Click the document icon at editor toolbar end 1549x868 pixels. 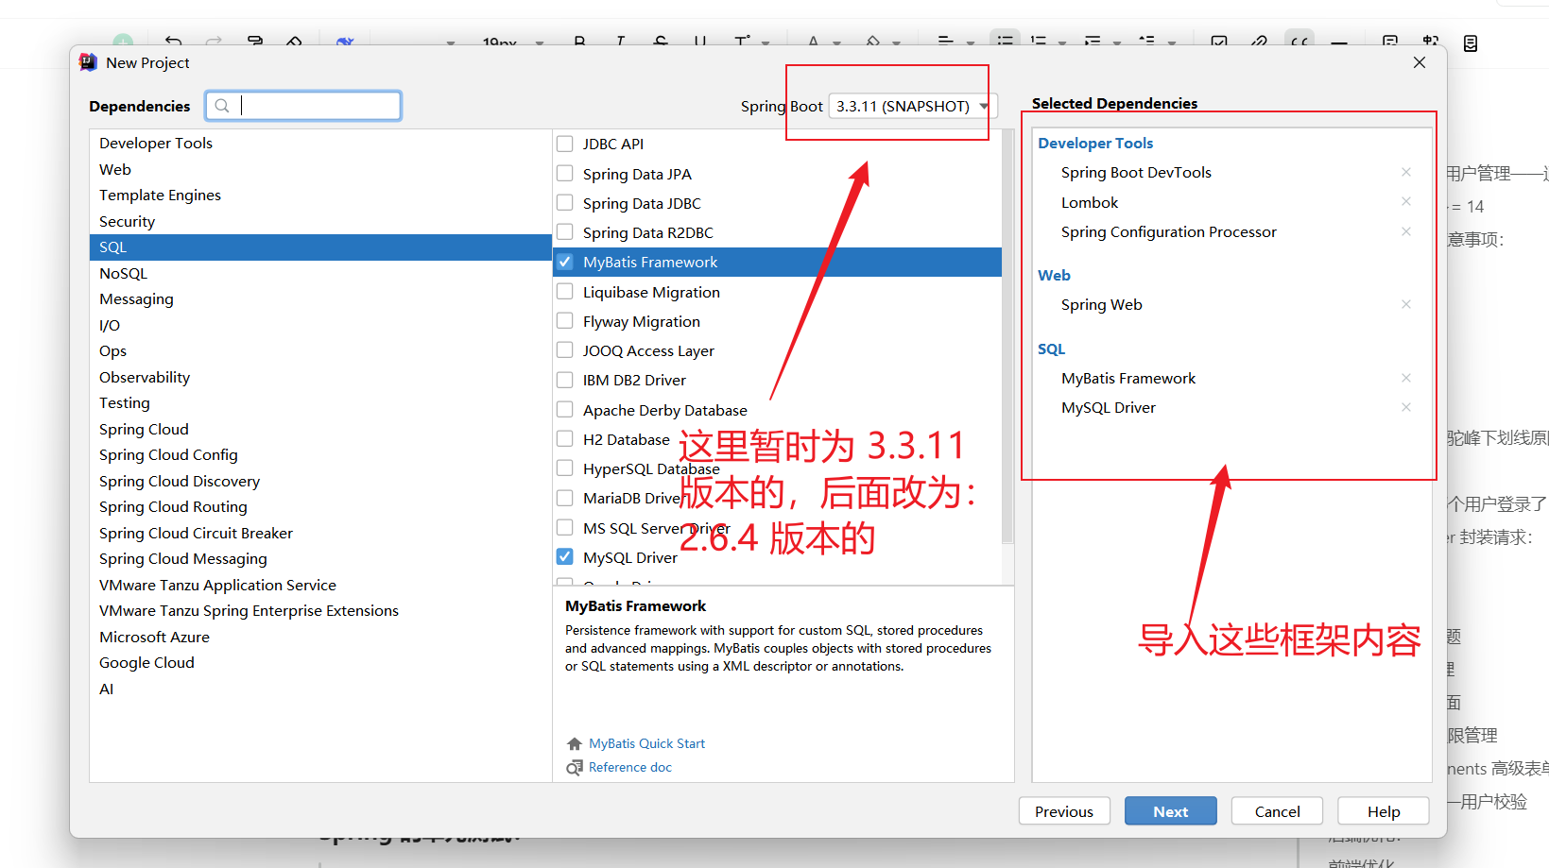coord(1471,43)
